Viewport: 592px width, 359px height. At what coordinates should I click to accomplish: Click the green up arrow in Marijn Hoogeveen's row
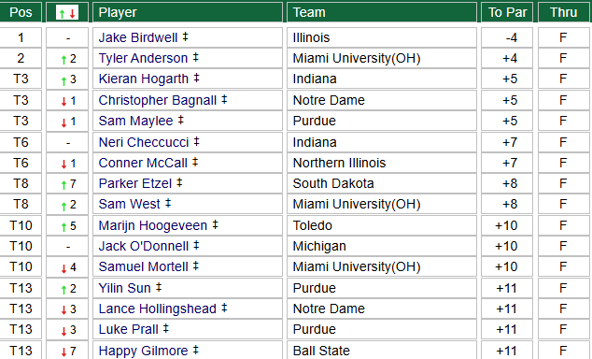tap(63, 227)
